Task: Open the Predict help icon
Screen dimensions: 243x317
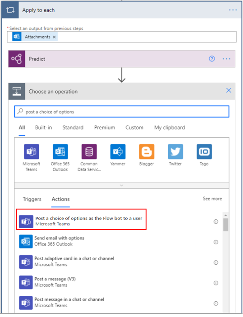Action: (x=212, y=59)
